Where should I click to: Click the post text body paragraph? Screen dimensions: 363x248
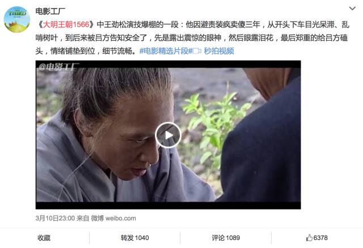point(192,38)
